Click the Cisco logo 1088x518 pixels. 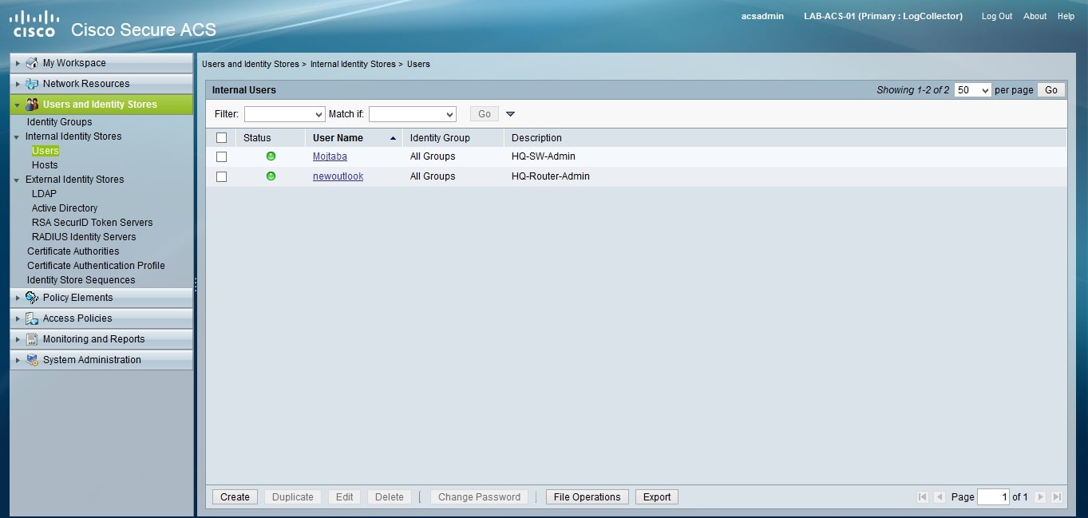34,24
